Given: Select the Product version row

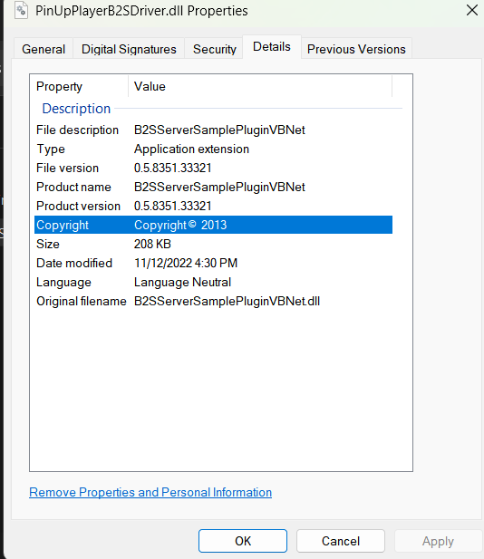Looking at the screenshot, I should (213, 206).
